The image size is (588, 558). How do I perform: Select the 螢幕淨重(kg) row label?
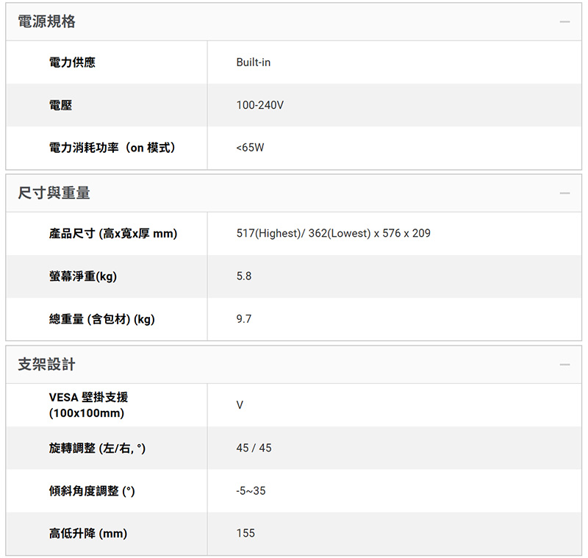83,276
